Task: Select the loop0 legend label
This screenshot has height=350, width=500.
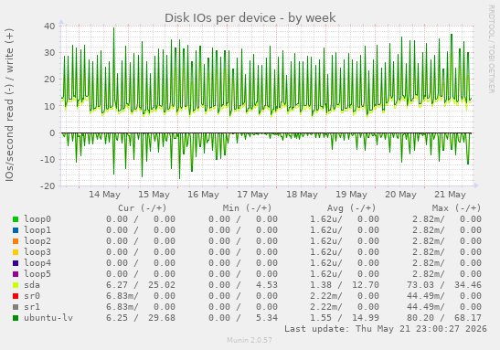Action: tap(37, 219)
